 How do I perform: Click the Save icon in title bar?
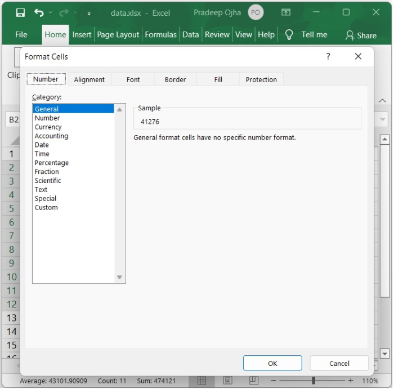pyautogui.click(x=20, y=12)
